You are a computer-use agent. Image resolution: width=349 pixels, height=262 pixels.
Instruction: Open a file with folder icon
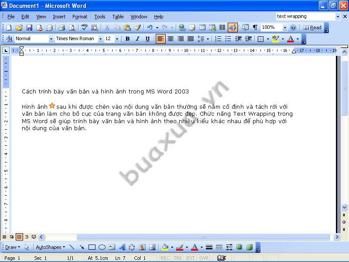click(19, 28)
